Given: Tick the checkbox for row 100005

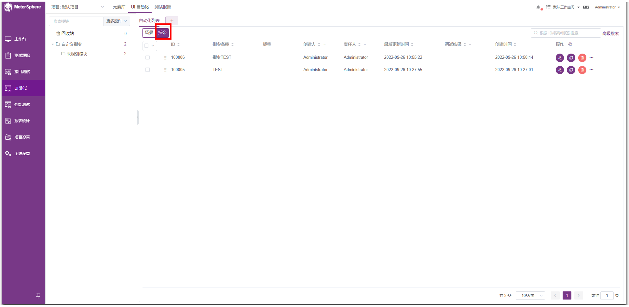Looking at the screenshot, I should pyautogui.click(x=147, y=70).
